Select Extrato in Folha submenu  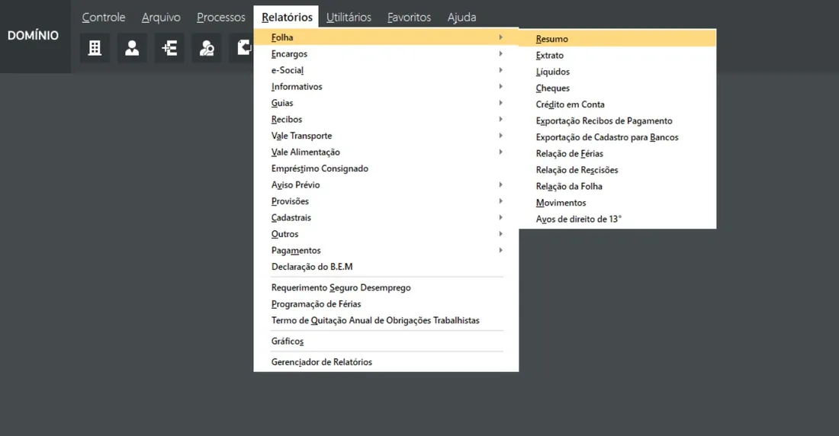(x=618, y=56)
